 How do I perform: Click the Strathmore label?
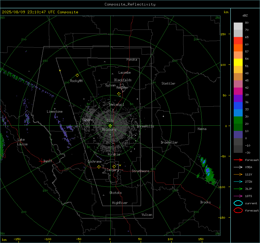pyautogui.click(x=141, y=171)
